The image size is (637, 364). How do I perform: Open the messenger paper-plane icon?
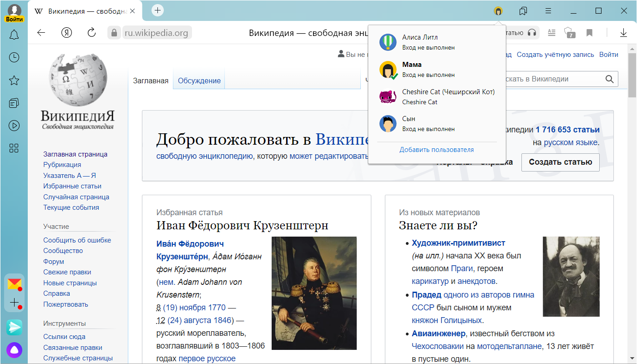click(14, 327)
